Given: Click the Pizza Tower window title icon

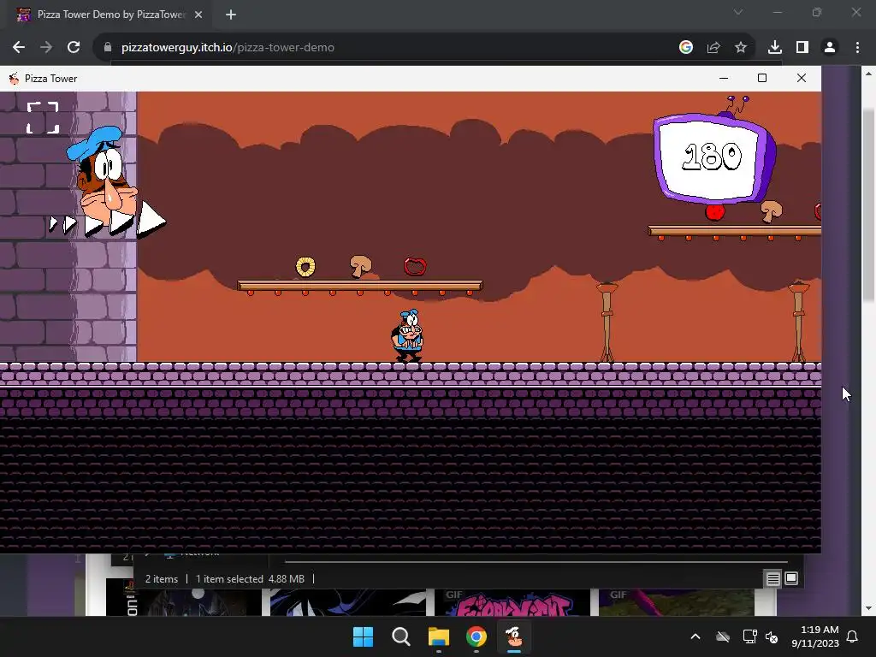Looking at the screenshot, I should point(14,78).
